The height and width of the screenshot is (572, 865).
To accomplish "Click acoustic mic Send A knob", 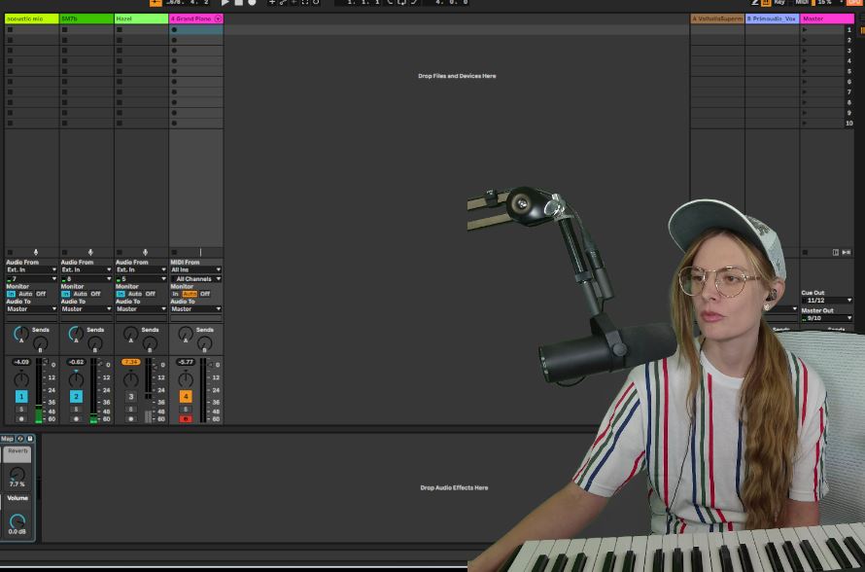I will pyautogui.click(x=21, y=334).
